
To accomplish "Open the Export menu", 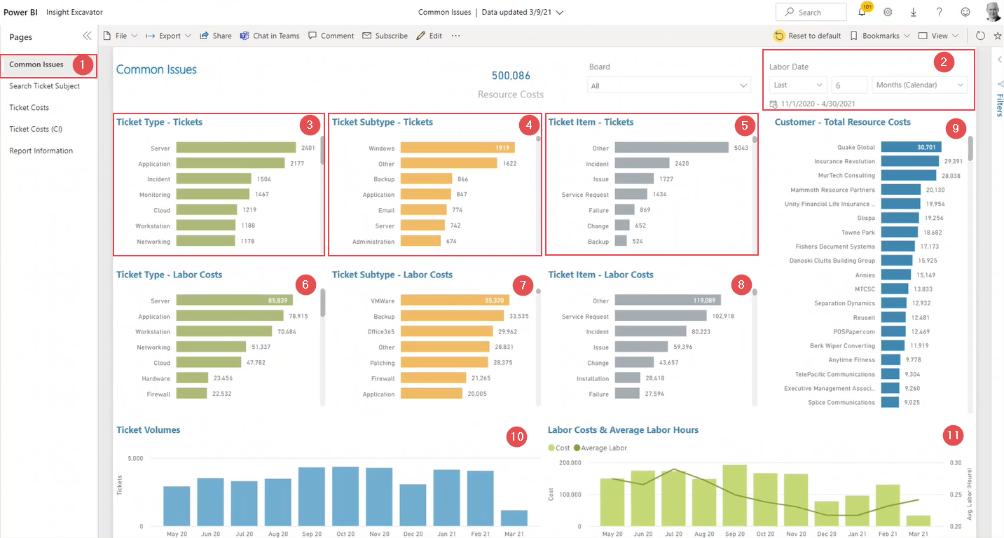I will tap(169, 36).
